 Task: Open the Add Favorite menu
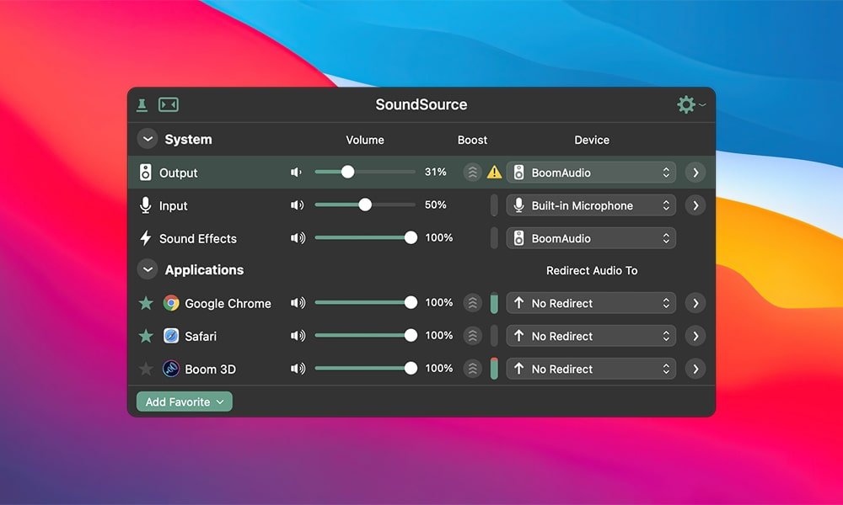pos(183,401)
